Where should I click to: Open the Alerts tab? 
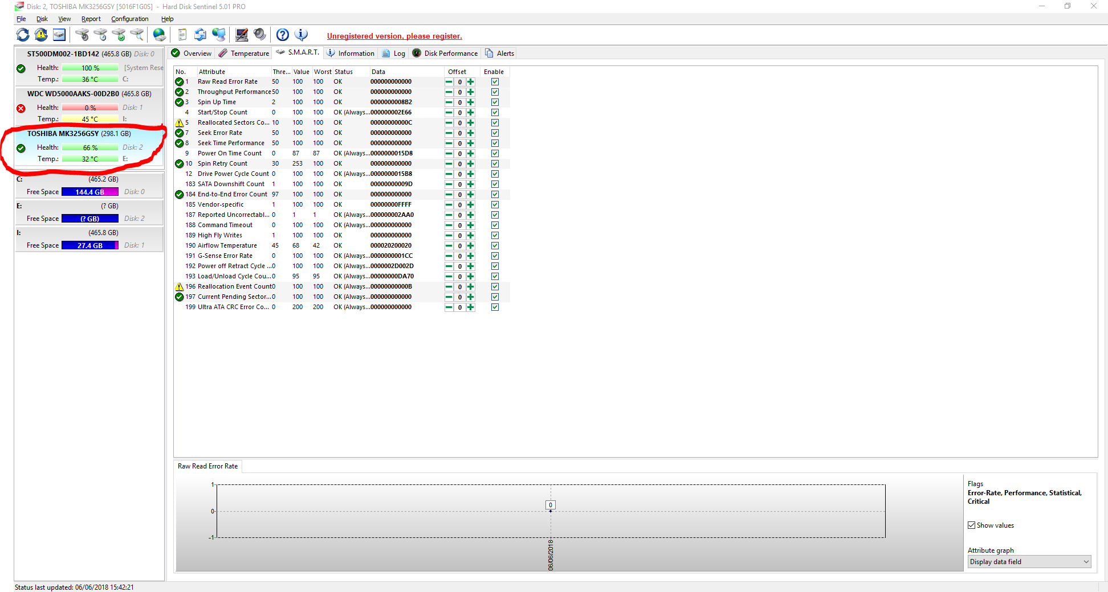point(499,54)
